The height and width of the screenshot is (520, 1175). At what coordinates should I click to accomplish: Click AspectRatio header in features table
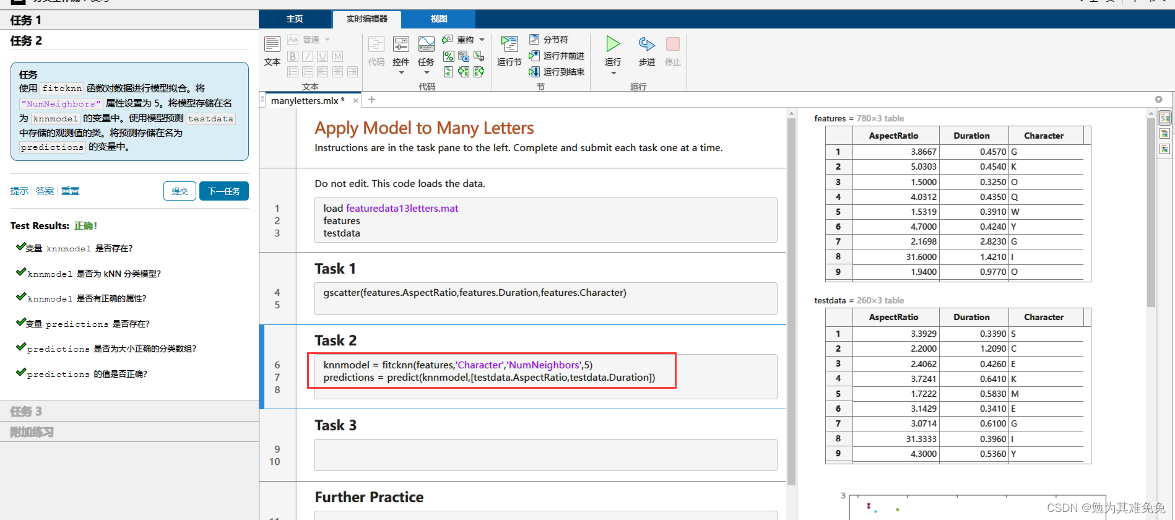pos(893,136)
